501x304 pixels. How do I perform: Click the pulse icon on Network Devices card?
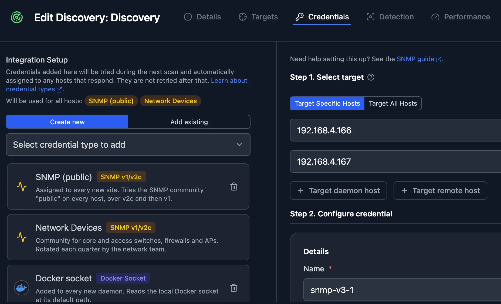[22, 237]
